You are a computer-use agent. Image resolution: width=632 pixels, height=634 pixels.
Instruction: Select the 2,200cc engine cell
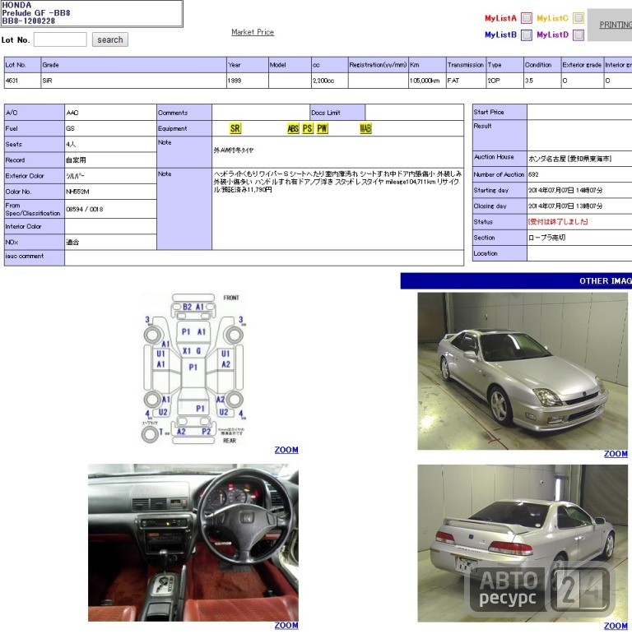point(329,81)
